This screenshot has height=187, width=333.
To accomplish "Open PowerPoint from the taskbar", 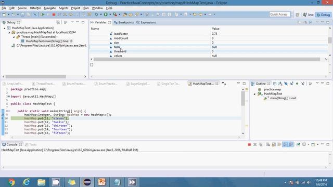I will click(102, 182).
